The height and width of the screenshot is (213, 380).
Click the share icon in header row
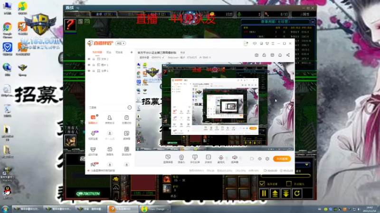[288, 55]
